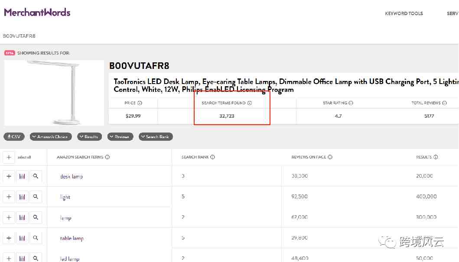Open the Search Rank filter dropdown

coord(156,136)
